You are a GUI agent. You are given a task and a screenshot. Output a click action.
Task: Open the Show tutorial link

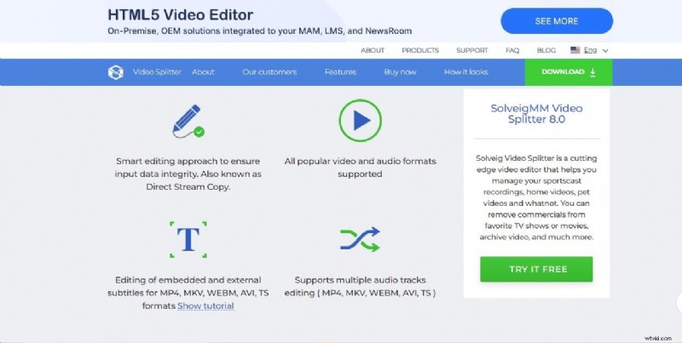(x=205, y=306)
